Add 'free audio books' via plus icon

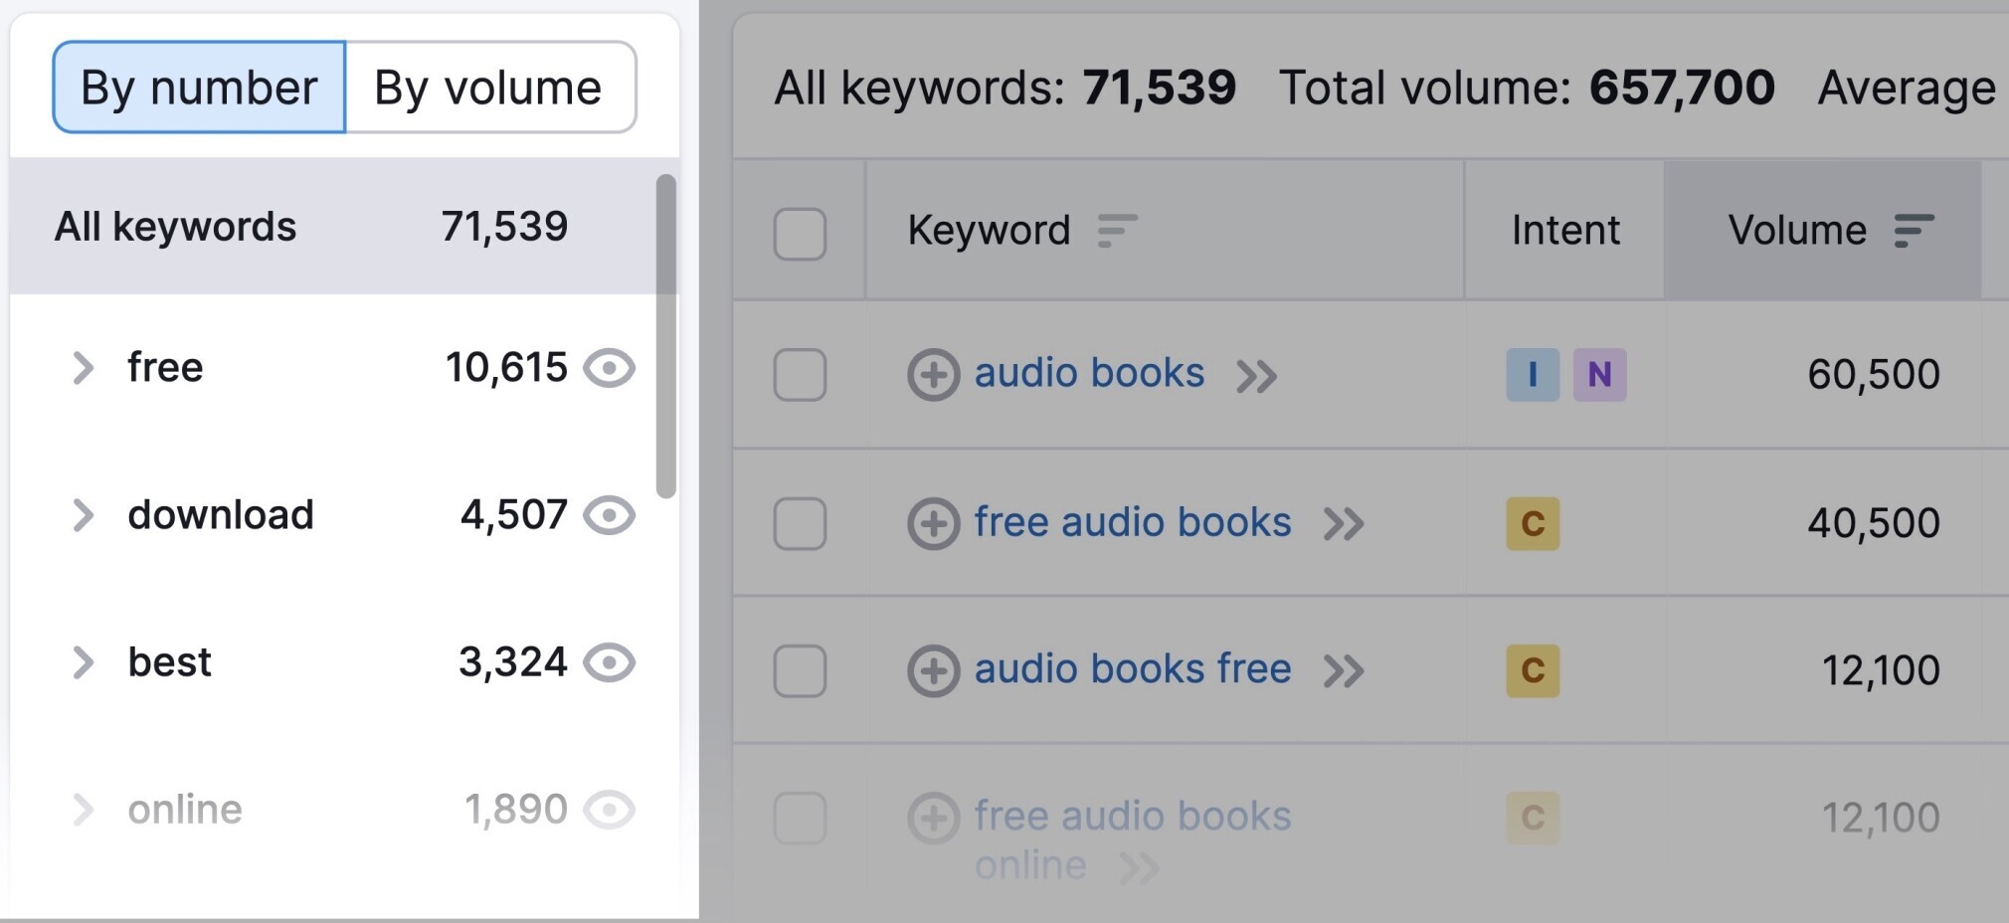pyautogui.click(x=933, y=523)
